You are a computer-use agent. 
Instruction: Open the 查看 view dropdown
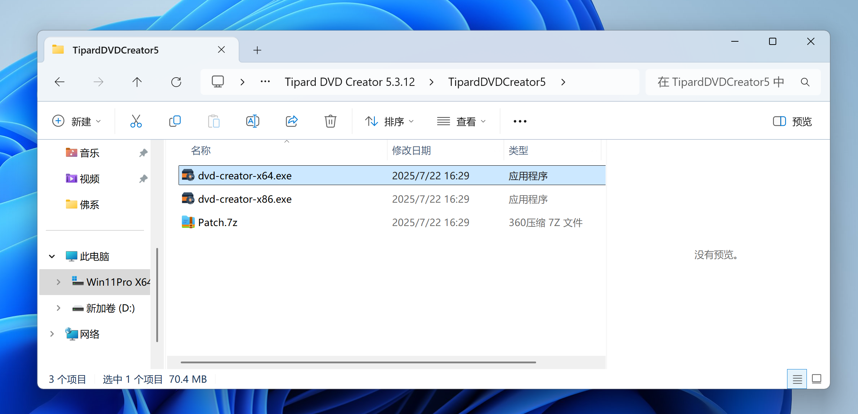[461, 121]
